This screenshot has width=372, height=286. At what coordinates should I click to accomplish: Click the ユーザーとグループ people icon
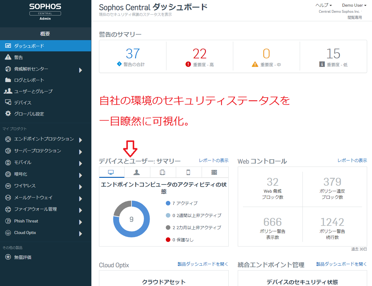click(x=8, y=91)
